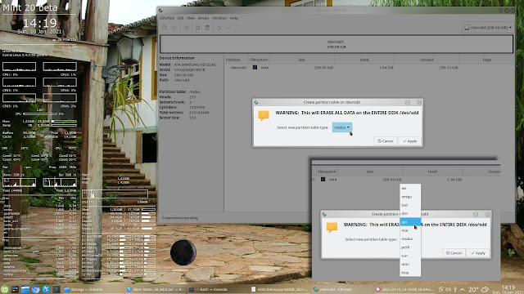Open the Partition menu in GParted
The height and width of the screenshot is (294, 524).
pyautogui.click(x=219, y=18)
